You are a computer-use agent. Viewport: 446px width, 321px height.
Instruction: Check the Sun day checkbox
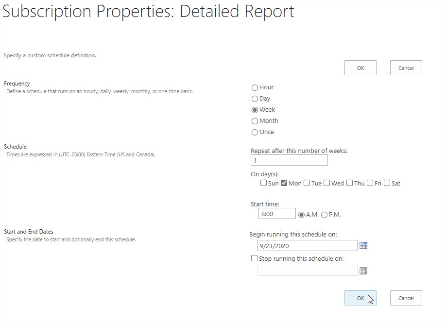pyautogui.click(x=263, y=183)
